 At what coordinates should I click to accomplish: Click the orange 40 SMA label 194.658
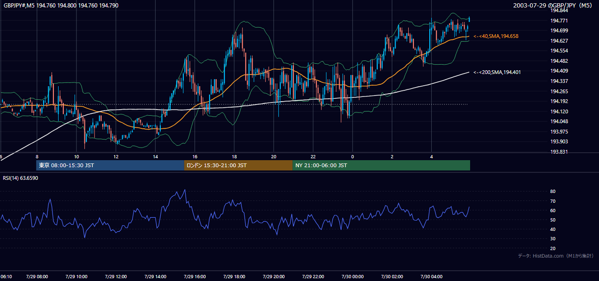tap(496, 36)
